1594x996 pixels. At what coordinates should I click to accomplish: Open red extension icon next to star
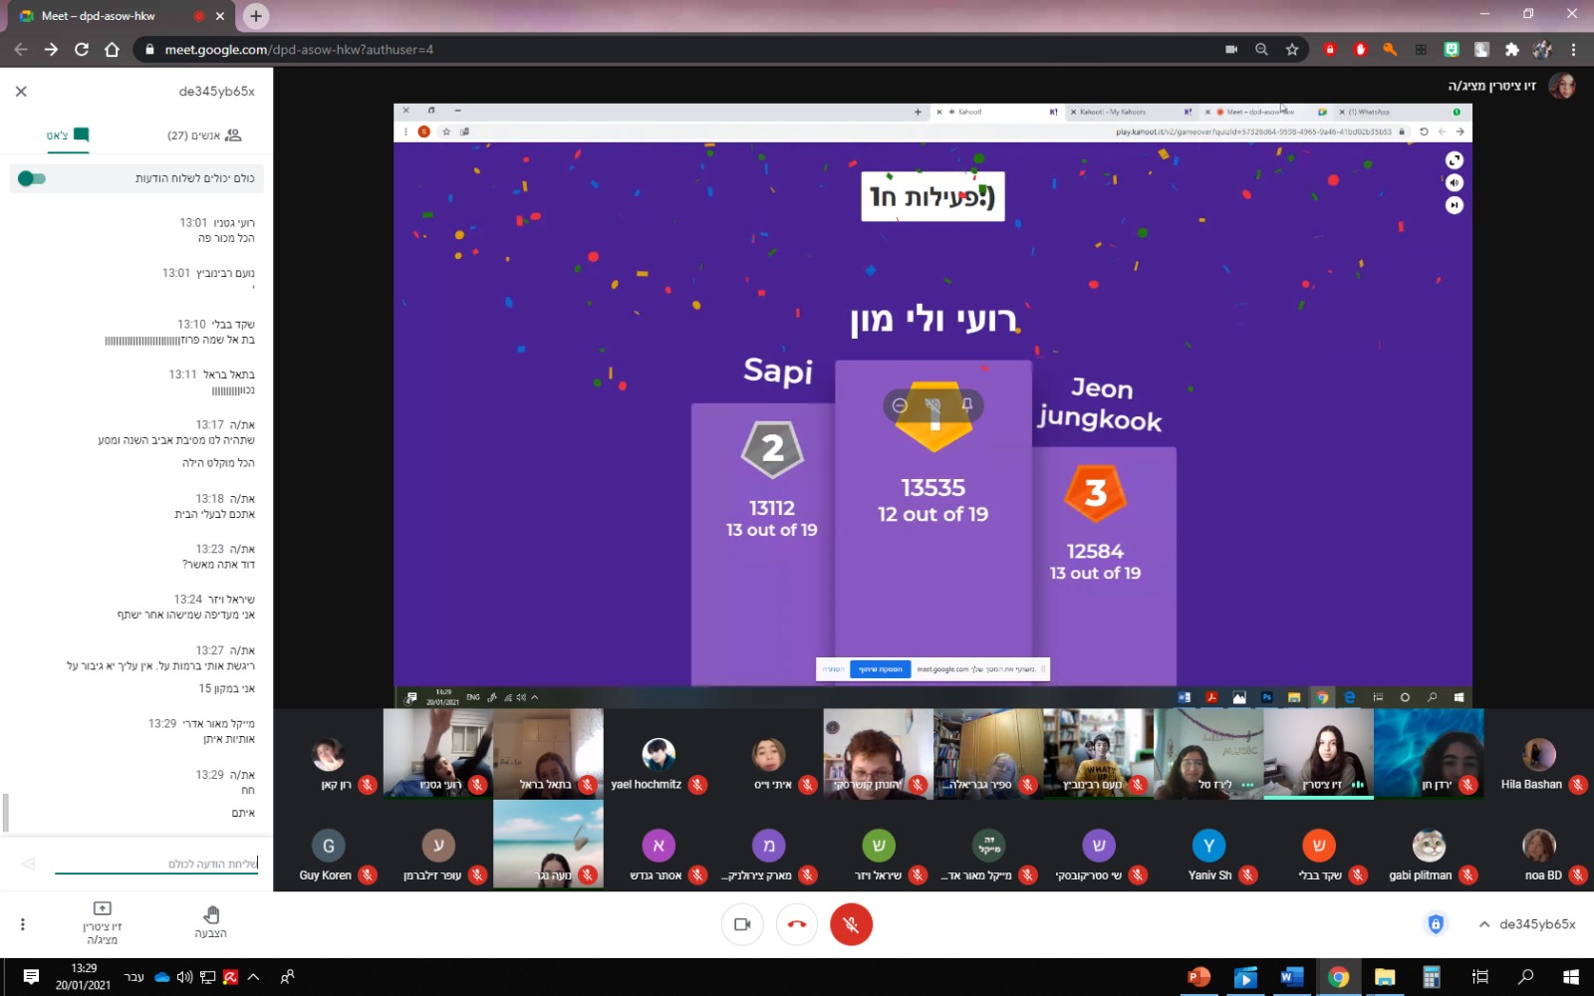(1330, 49)
